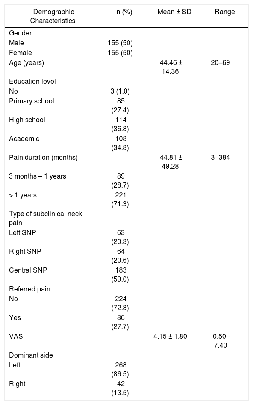Image resolution: width=253 pixels, height=405 pixels.
Task: Click the n (%) column header
Action: (x=124, y=12)
